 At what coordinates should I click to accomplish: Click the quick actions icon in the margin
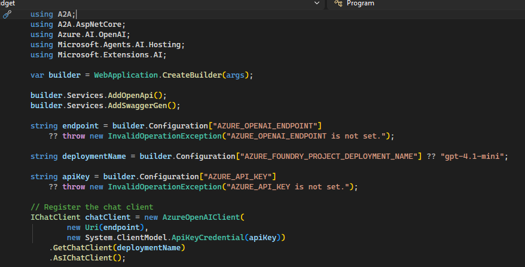(7, 14)
